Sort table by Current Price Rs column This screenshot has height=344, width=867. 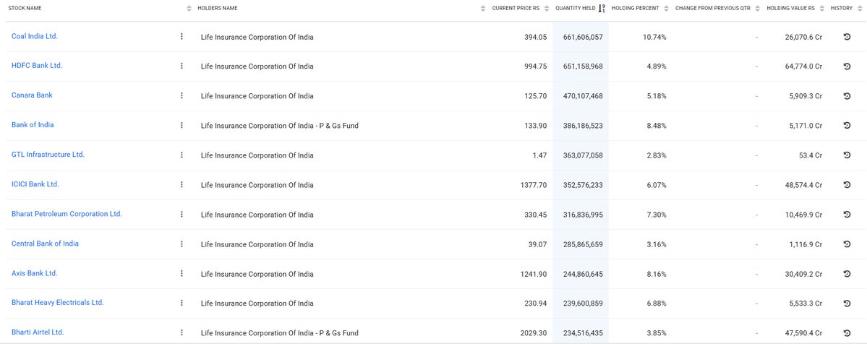(547, 8)
